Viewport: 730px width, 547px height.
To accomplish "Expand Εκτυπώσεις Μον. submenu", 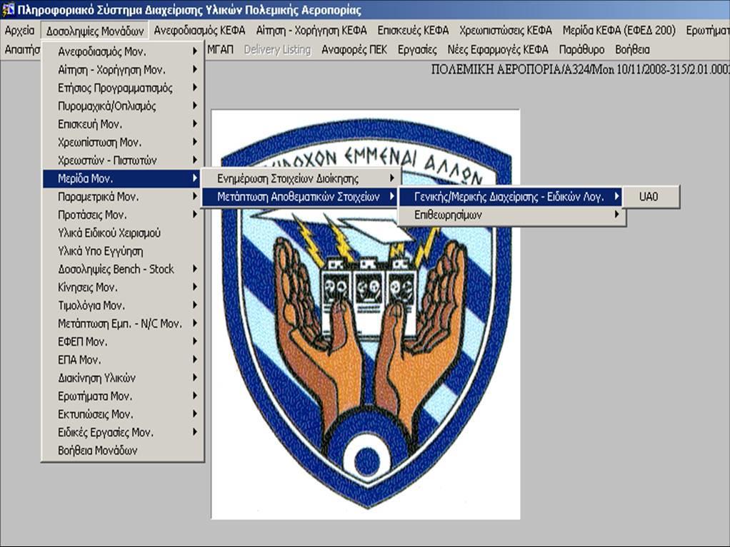I will click(122, 414).
